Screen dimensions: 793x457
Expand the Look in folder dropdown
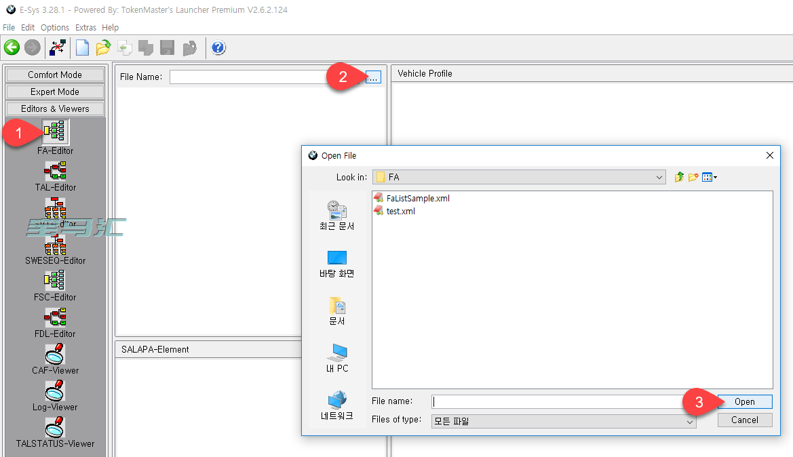point(659,177)
